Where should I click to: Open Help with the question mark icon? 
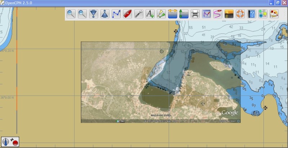coord(252,14)
